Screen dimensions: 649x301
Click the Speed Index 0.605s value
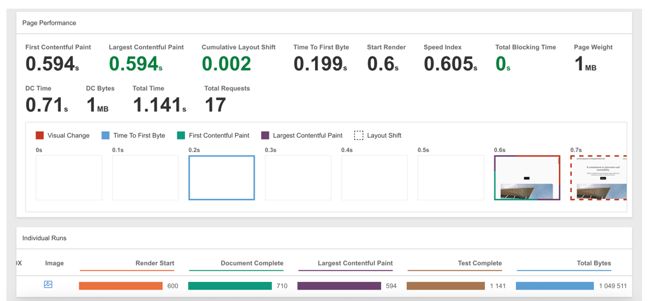point(451,64)
